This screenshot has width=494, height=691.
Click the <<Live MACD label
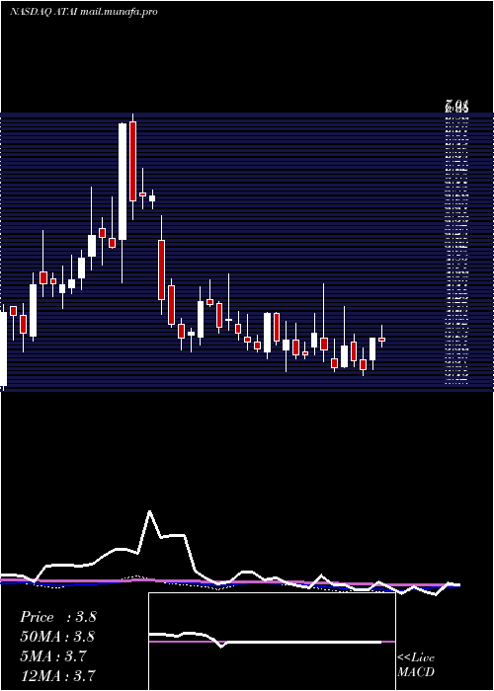coord(416,664)
